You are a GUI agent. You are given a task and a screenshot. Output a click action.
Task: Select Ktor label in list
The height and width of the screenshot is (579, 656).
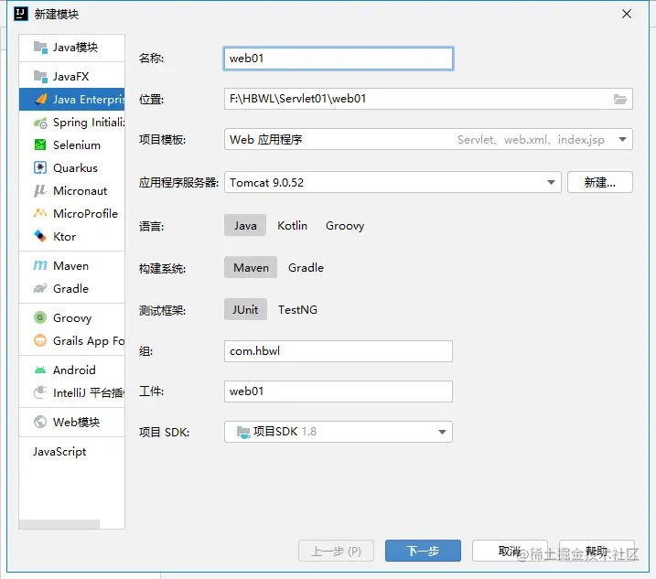(x=64, y=236)
